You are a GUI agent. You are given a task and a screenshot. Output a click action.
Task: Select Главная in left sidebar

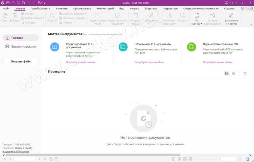click(21, 38)
